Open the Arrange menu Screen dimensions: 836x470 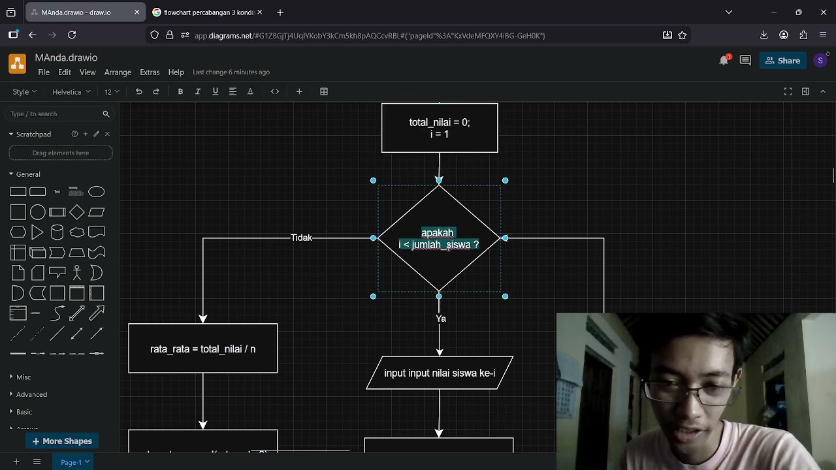pyautogui.click(x=118, y=72)
